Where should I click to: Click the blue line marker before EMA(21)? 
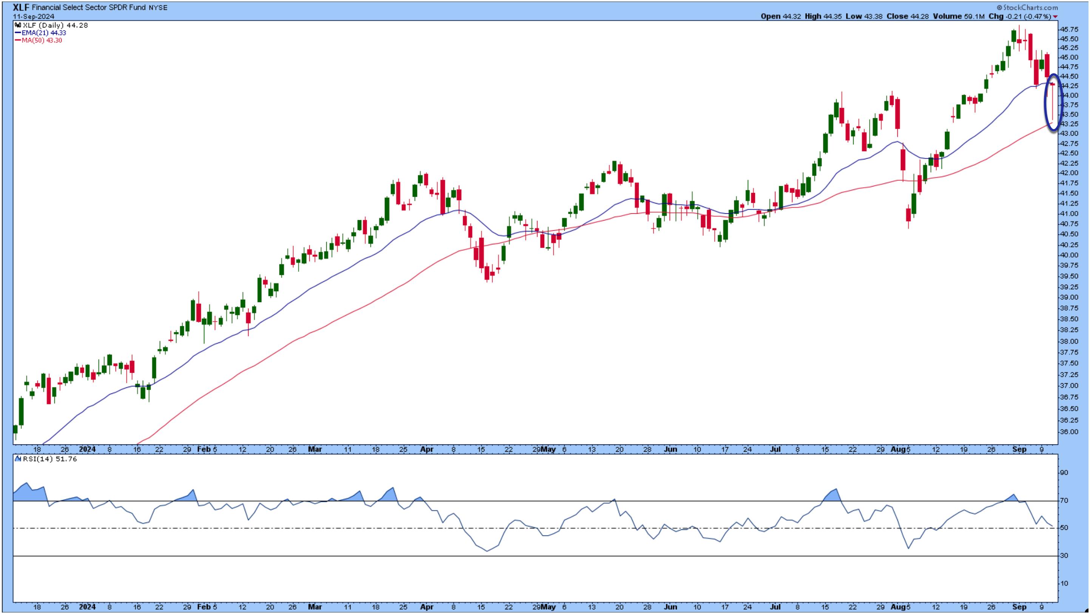coord(17,33)
